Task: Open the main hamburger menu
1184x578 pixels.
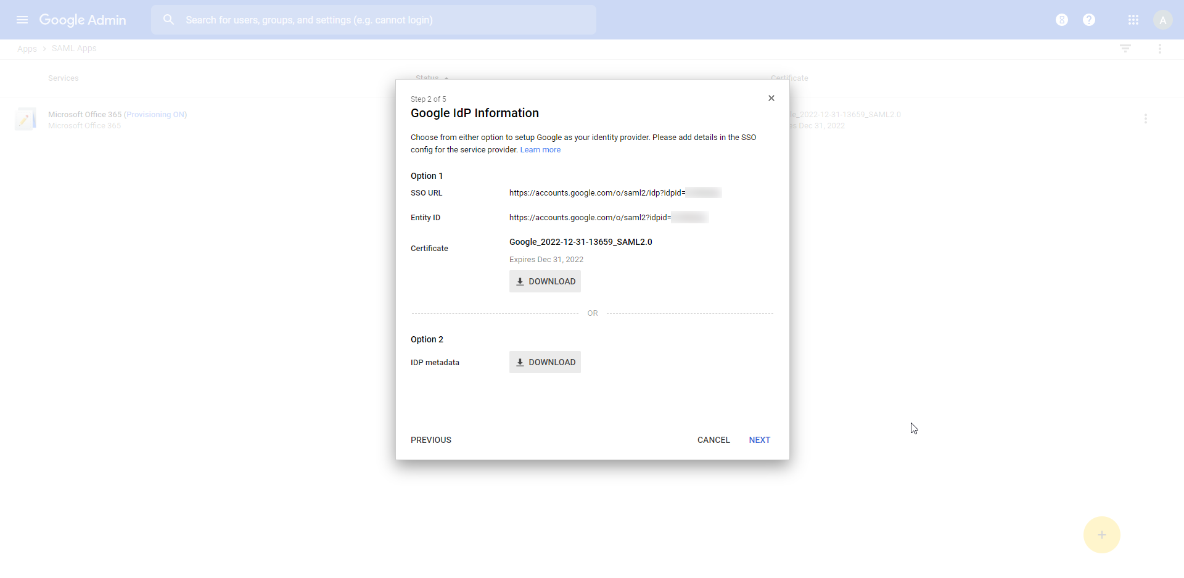Action: click(22, 20)
